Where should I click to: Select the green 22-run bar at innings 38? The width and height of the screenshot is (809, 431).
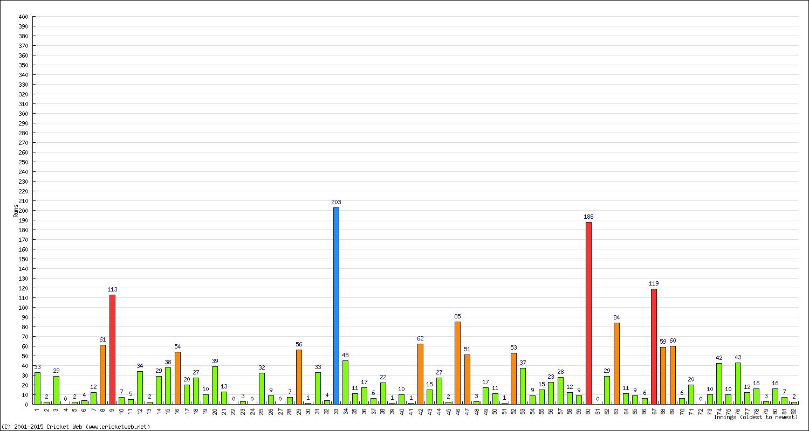pyautogui.click(x=383, y=393)
